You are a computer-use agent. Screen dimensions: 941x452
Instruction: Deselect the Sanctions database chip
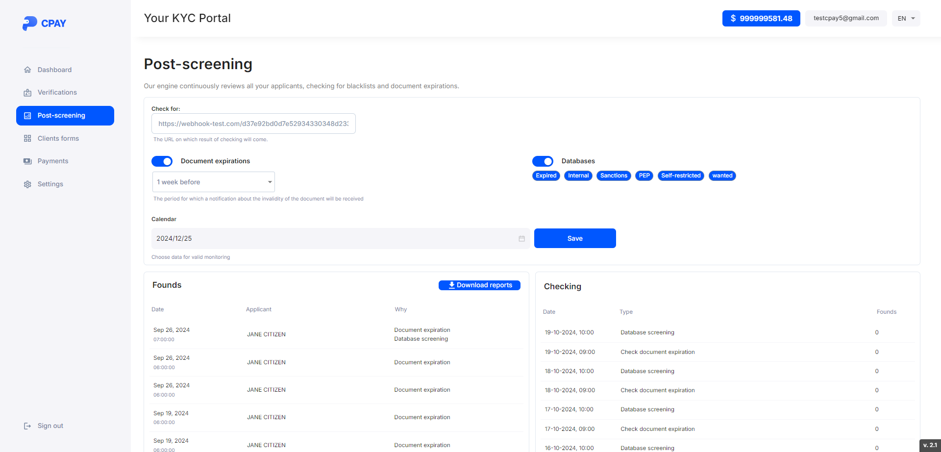[x=613, y=176]
